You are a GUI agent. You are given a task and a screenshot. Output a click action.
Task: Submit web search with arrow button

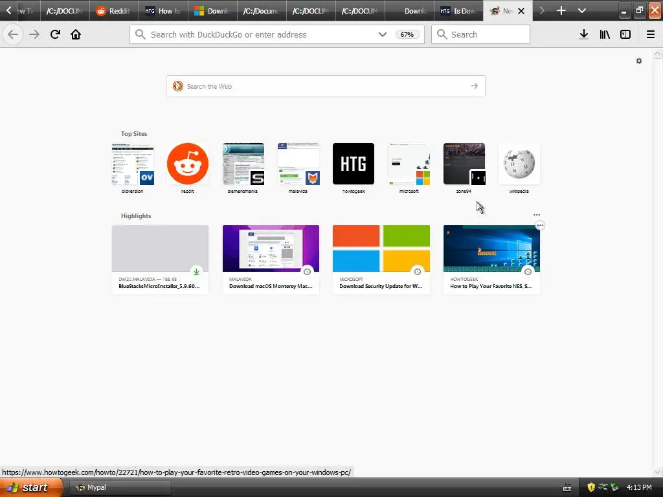(x=475, y=86)
